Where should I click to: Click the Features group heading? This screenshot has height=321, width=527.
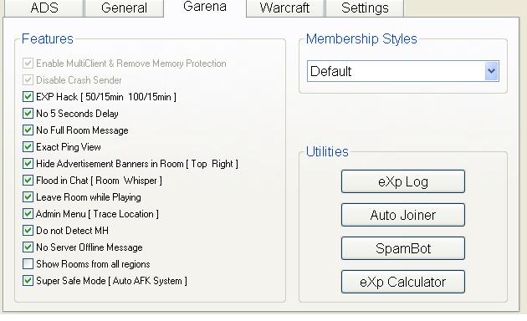pos(48,39)
